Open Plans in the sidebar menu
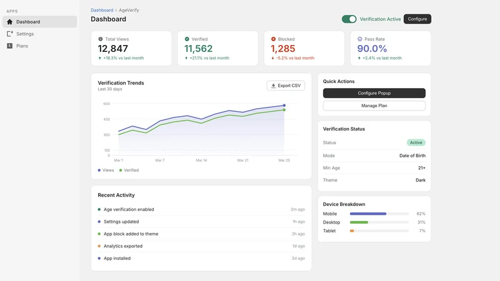The width and height of the screenshot is (500, 281). click(x=39, y=46)
